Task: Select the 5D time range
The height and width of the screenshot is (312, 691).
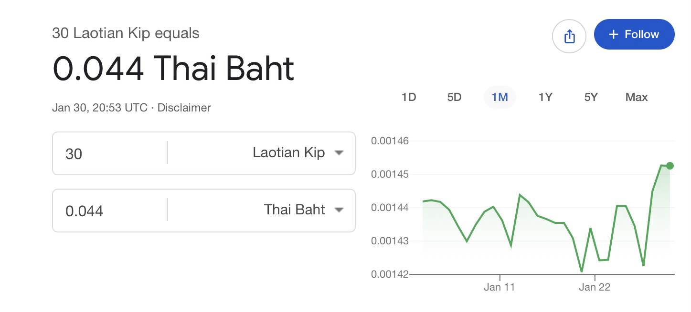Action: pos(454,97)
